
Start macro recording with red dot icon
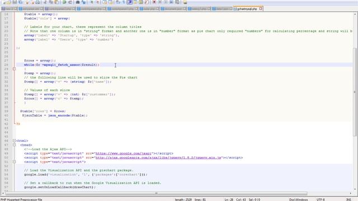[x=154, y=2]
